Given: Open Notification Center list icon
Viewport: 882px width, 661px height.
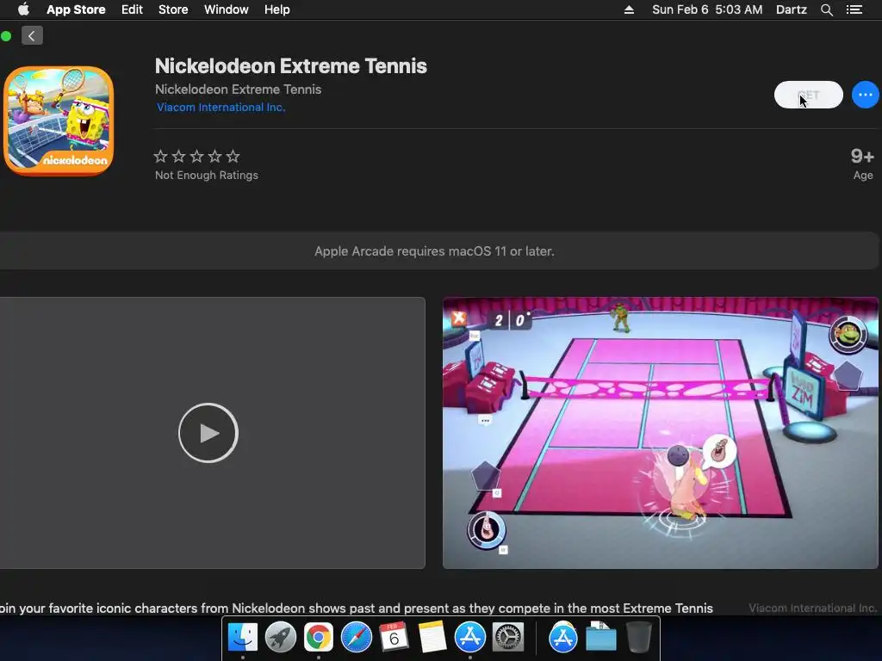Looking at the screenshot, I should (854, 9).
